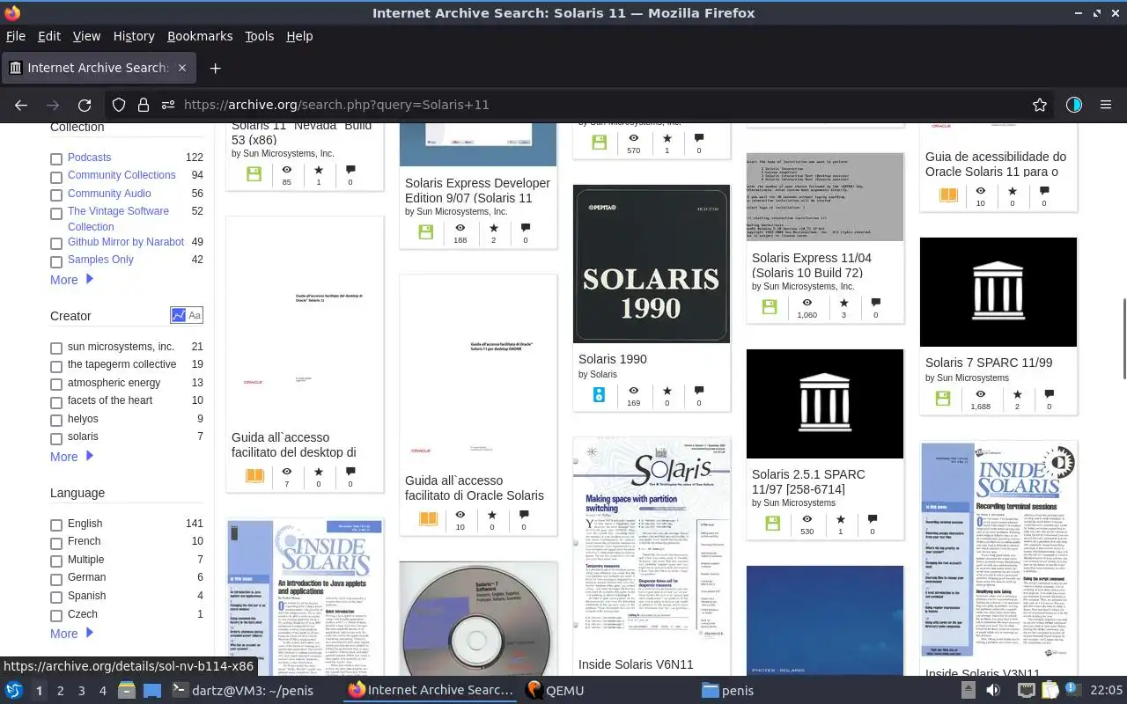Open the Solaris 7 SPARC 11/99 thumbnail
The width and height of the screenshot is (1127, 704).
pos(998,292)
